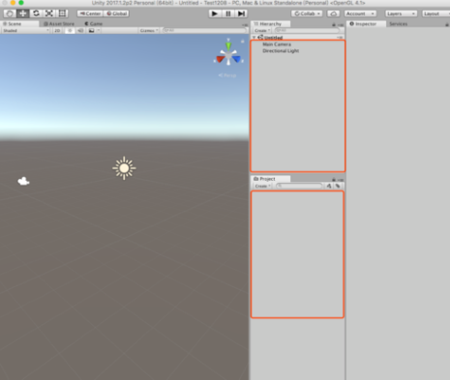This screenshot has height=380, width=450.
Task: Focus the Scene view search field
Action: 204,30
